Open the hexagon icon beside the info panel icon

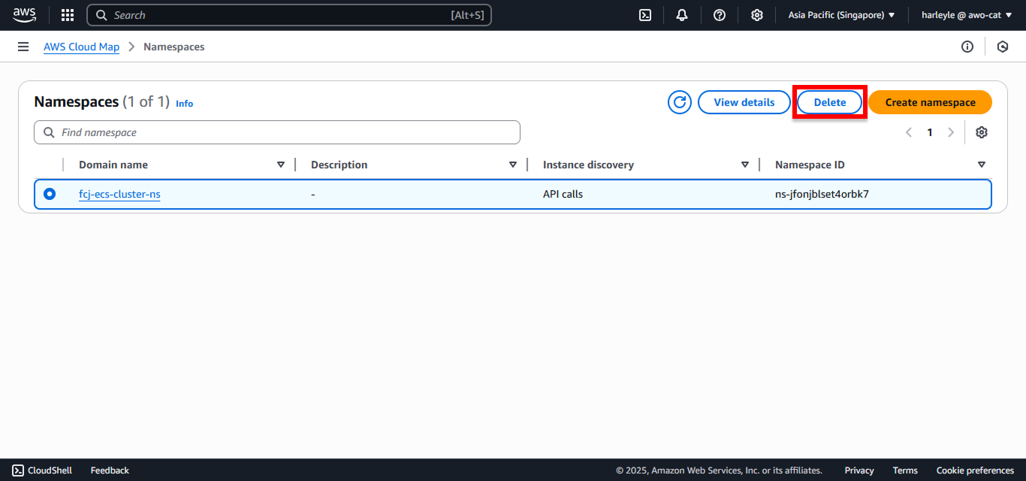[x=1003, y=47]
